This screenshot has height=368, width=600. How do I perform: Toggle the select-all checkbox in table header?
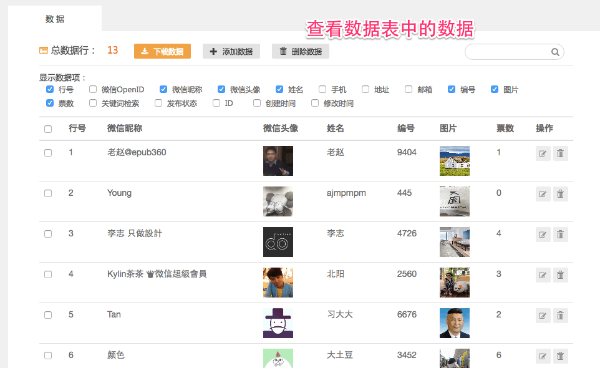pos(48,129)
